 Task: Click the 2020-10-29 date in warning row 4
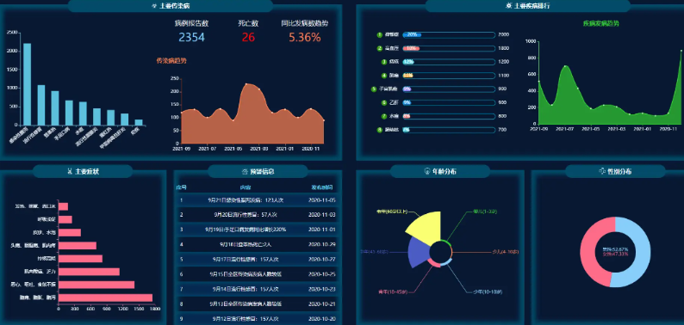[322, 244]
